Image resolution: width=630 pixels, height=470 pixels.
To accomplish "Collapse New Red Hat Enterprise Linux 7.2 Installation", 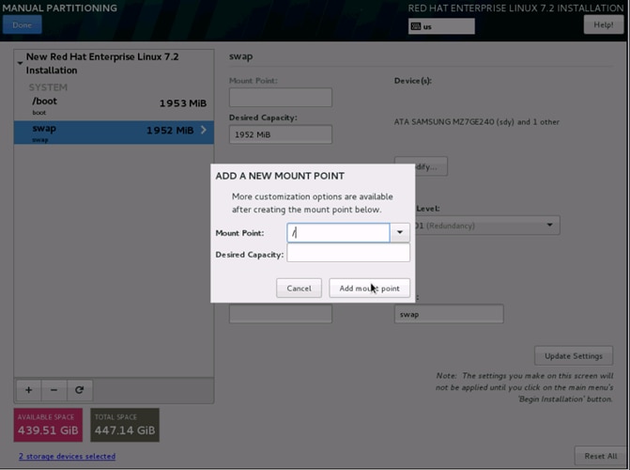I will tap(20, 63).
